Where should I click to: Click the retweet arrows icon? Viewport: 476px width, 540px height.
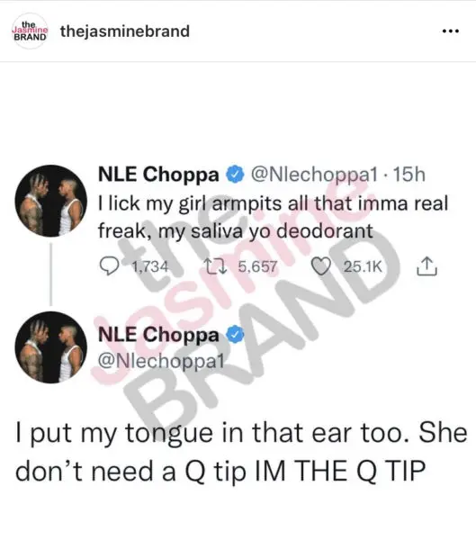click(x=215, y=266)
